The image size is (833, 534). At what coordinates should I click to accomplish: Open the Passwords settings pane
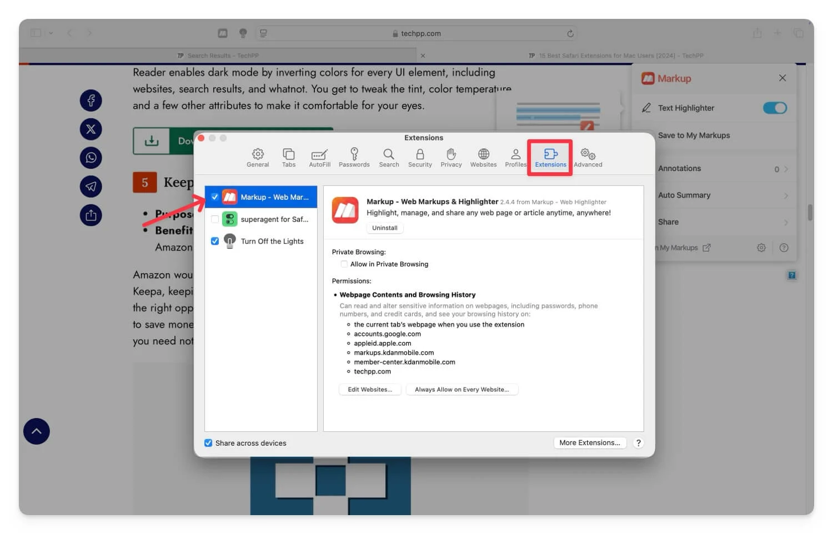(x=354, y=158)
